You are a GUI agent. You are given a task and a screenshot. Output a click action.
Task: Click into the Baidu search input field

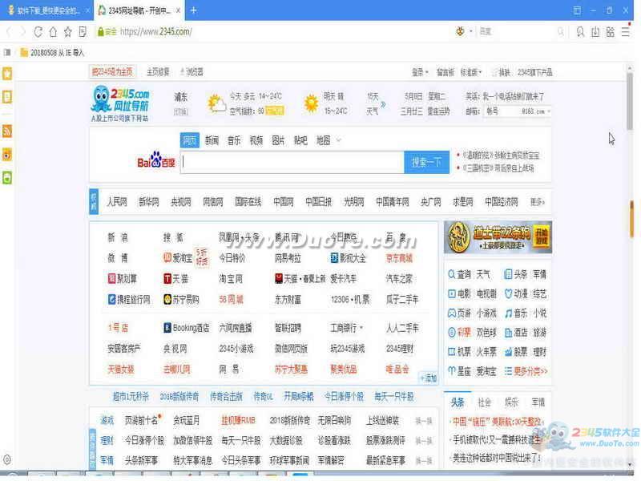[x=292, y=163]
